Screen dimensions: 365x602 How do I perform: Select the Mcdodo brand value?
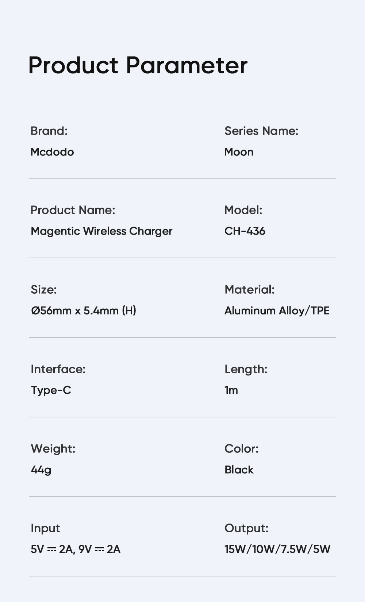(52, 152)
